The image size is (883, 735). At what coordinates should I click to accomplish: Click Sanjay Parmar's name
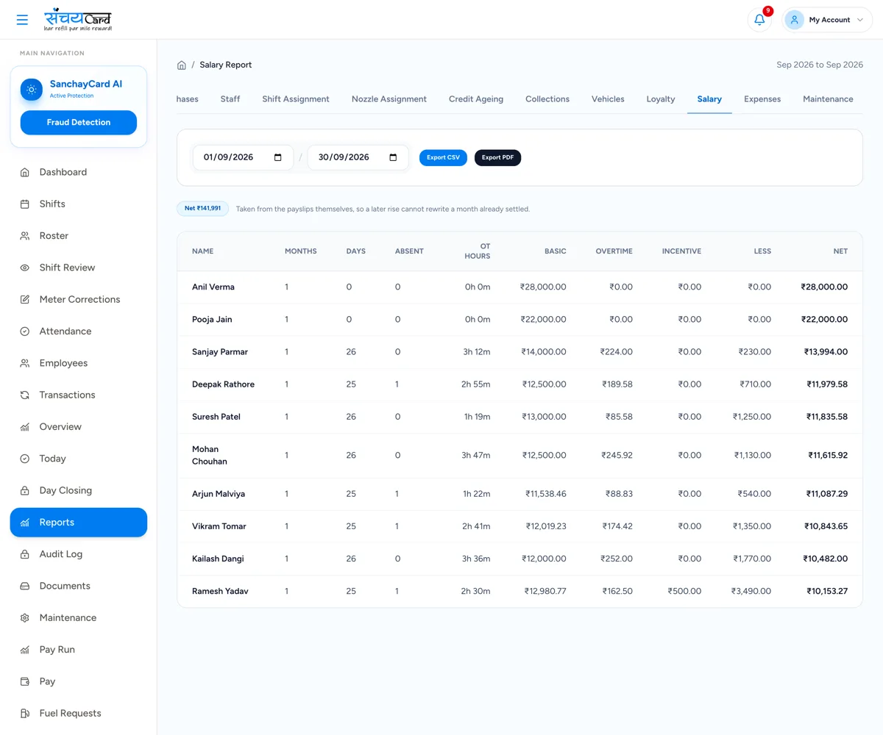pyautogui.click(x=220, y=352)
